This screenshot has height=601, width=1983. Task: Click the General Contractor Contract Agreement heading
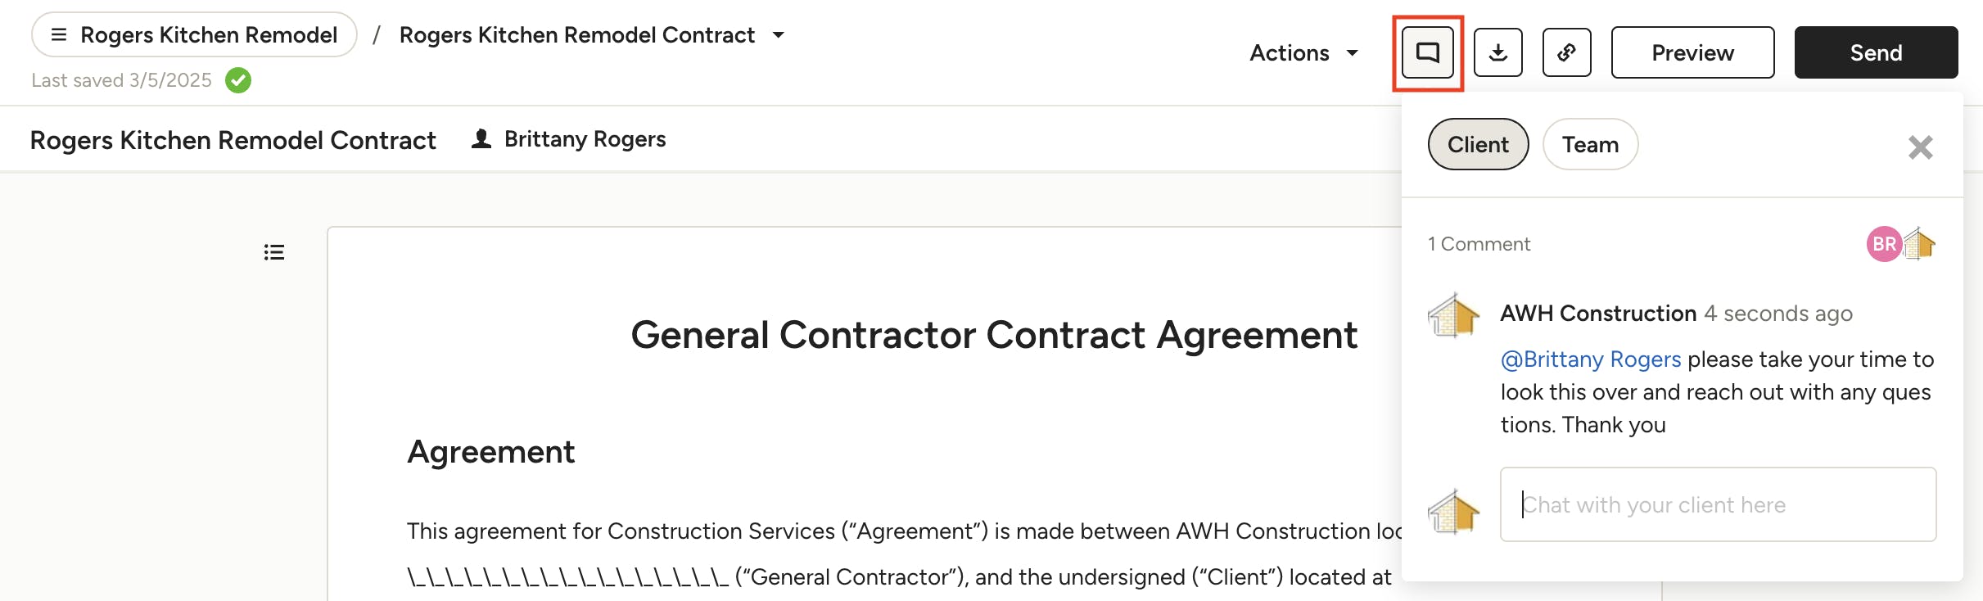point(994,335)
